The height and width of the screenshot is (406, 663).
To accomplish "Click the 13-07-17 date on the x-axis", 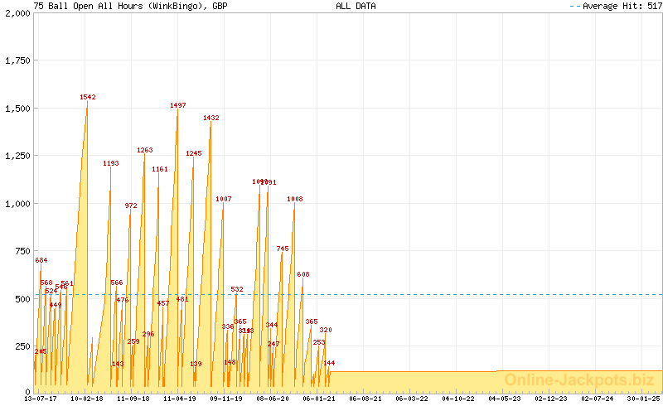I will [41, 399].
